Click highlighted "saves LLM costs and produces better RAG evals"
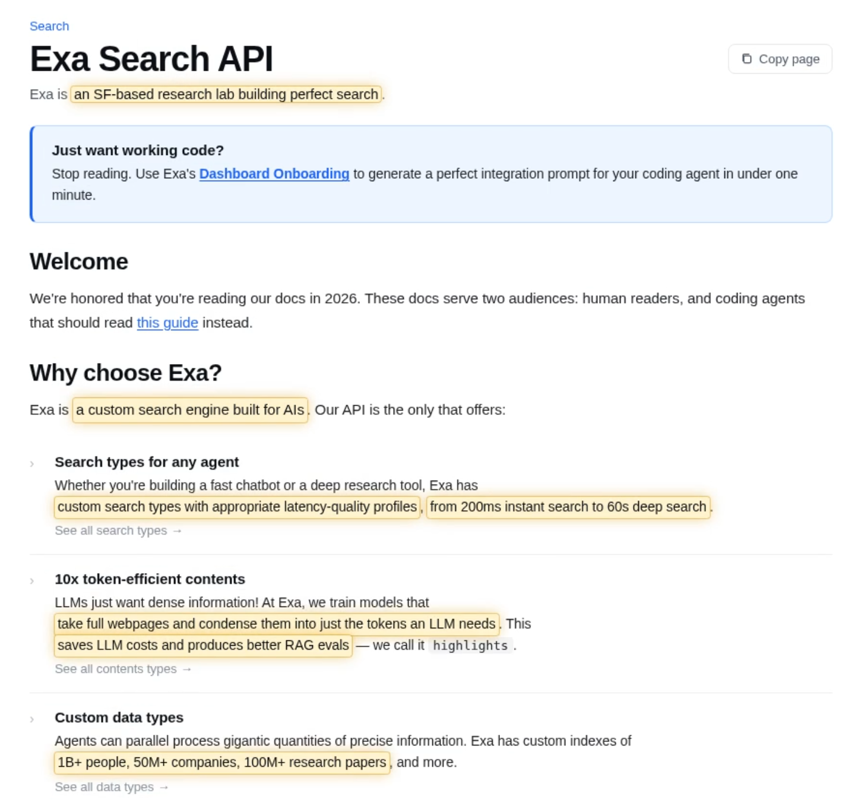This screenshot has height=812, width=842. tap(203, 645)
